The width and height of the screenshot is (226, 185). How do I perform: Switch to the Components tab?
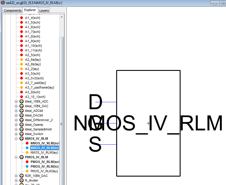coord(13,10)
